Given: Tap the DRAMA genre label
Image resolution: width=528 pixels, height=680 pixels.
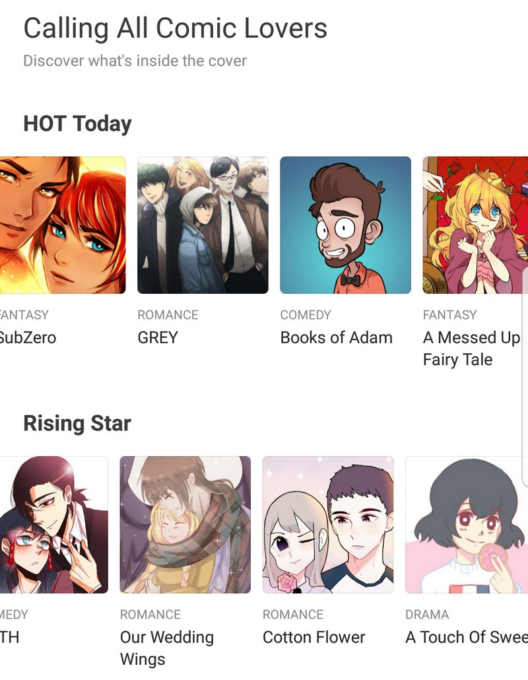Looking at the screenshot, I should 427,615.
